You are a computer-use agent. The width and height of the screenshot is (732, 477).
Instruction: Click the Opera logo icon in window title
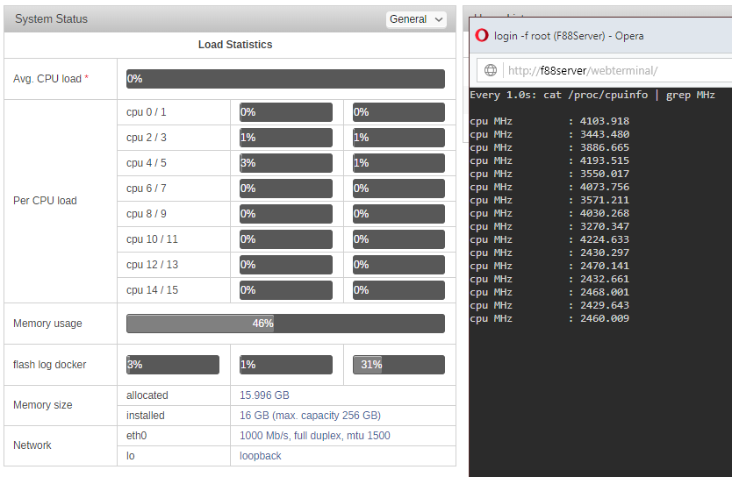[x=482, y=35]
